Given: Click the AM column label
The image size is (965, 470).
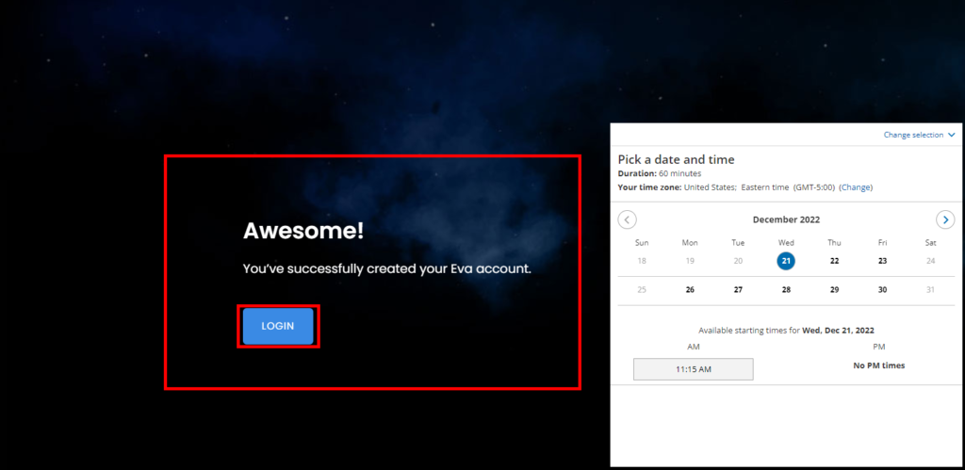Looking at the screenshot, I should pos(693,347).
